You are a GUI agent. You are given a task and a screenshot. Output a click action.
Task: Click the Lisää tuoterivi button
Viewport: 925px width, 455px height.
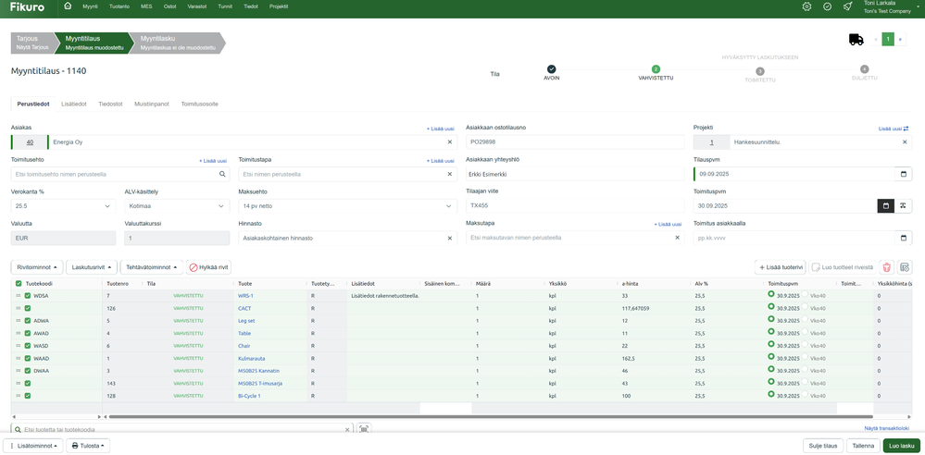[780, 267]
